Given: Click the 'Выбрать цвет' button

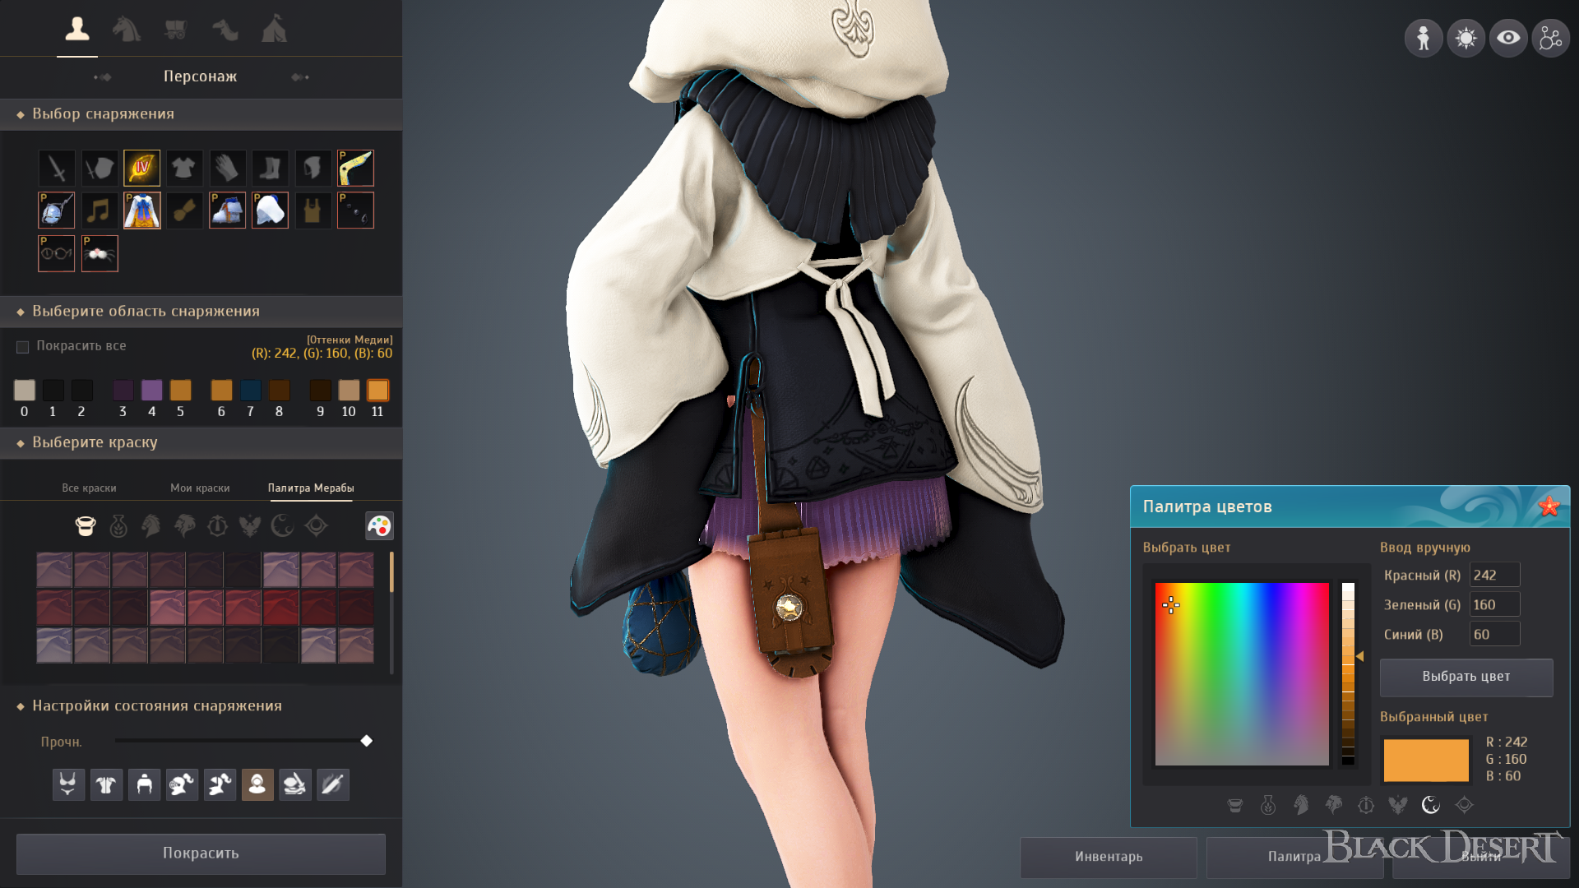Looking at the screenshot, I should pyautogui.click(x=1466, y=677).
